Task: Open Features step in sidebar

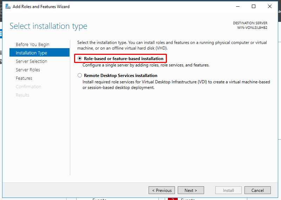Action: pos(24,78)
